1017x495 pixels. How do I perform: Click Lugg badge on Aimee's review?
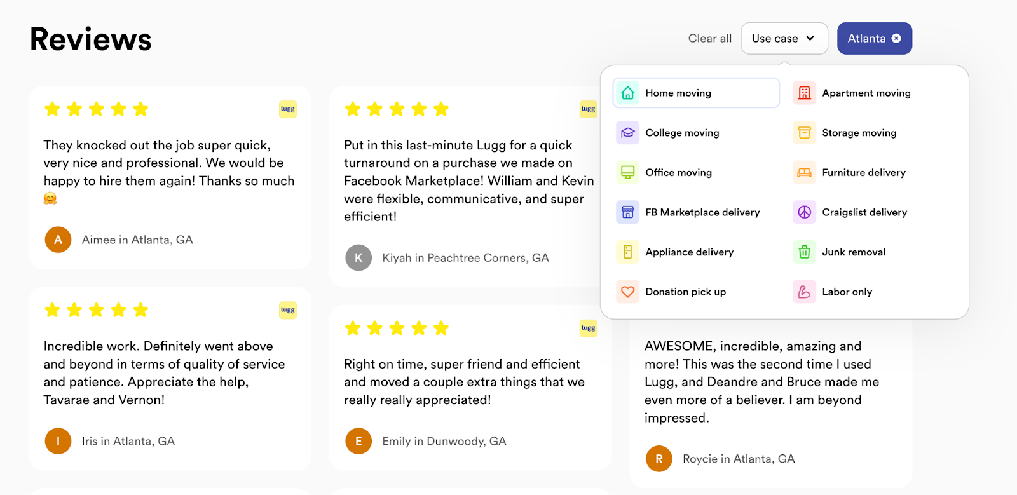288,109
